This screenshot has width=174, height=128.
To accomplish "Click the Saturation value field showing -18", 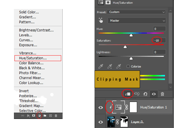I will pyautogui.click(x=159, y=40).
